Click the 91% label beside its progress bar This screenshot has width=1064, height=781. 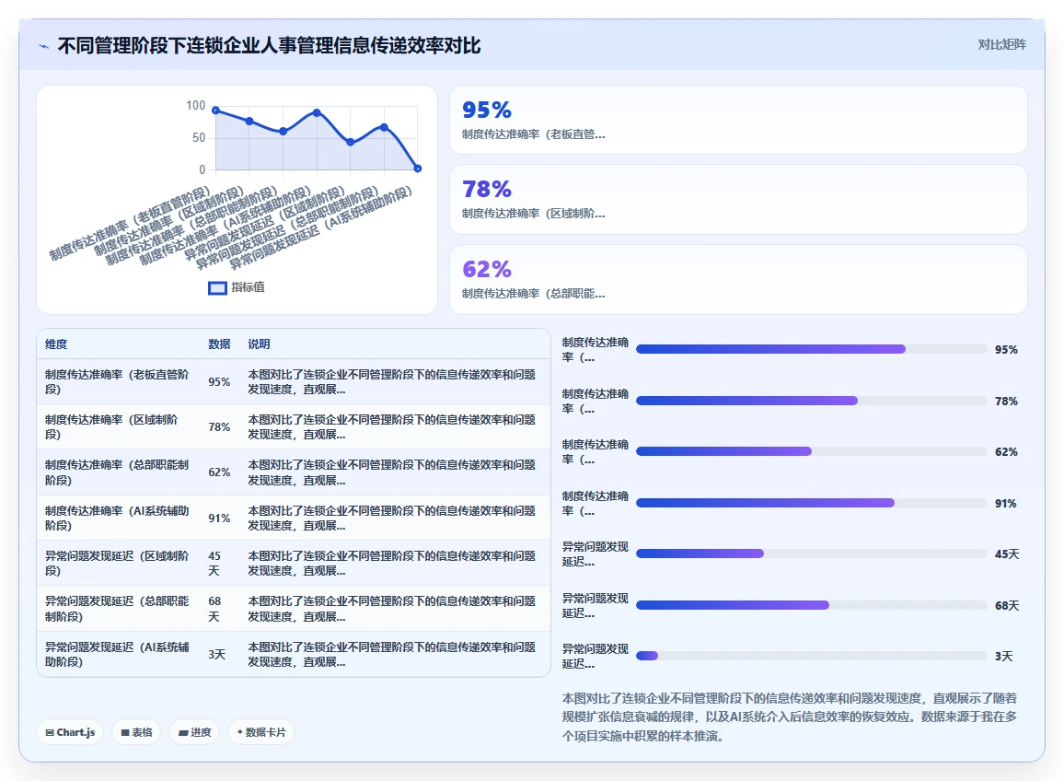pos(1006,503)
